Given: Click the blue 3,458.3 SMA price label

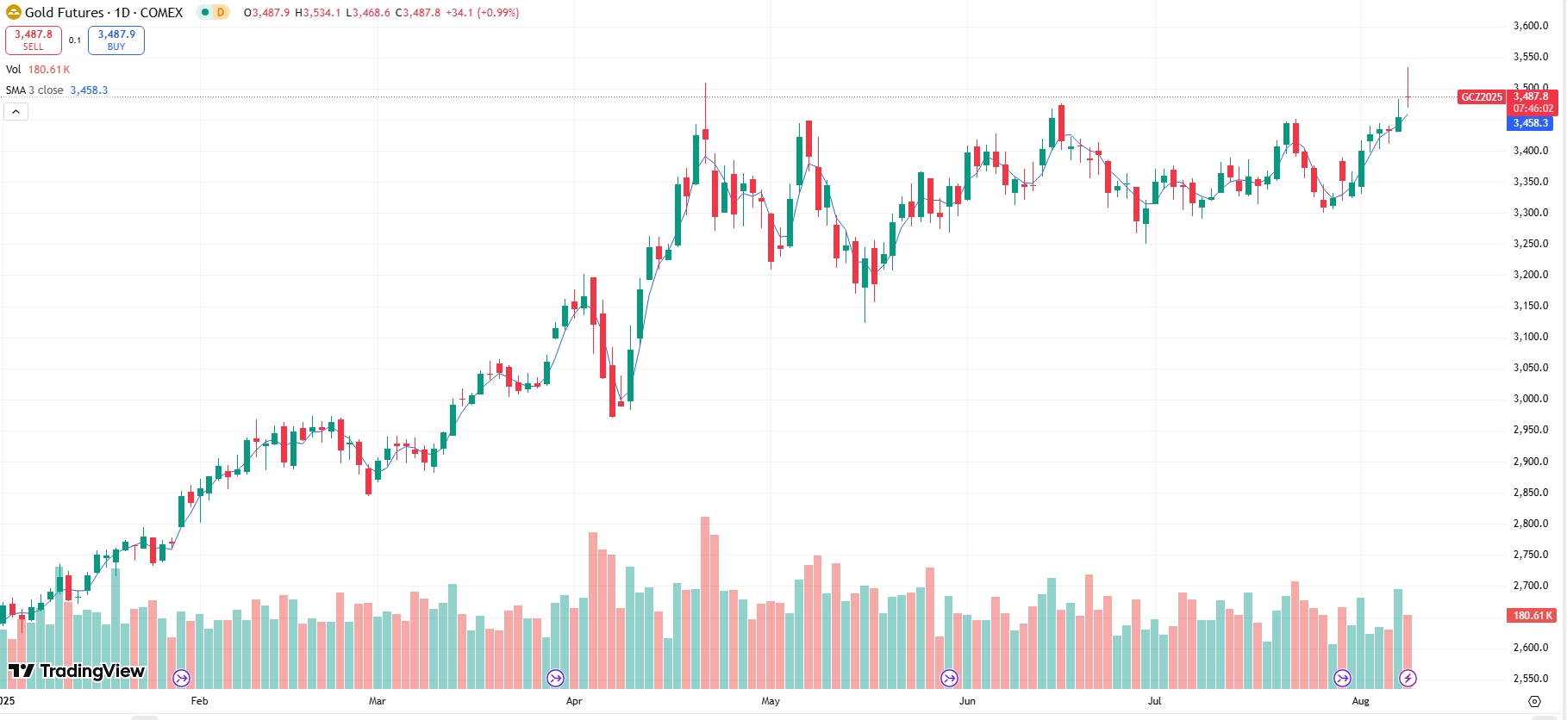Looking at the screenshot, I should coord(1531,123).
